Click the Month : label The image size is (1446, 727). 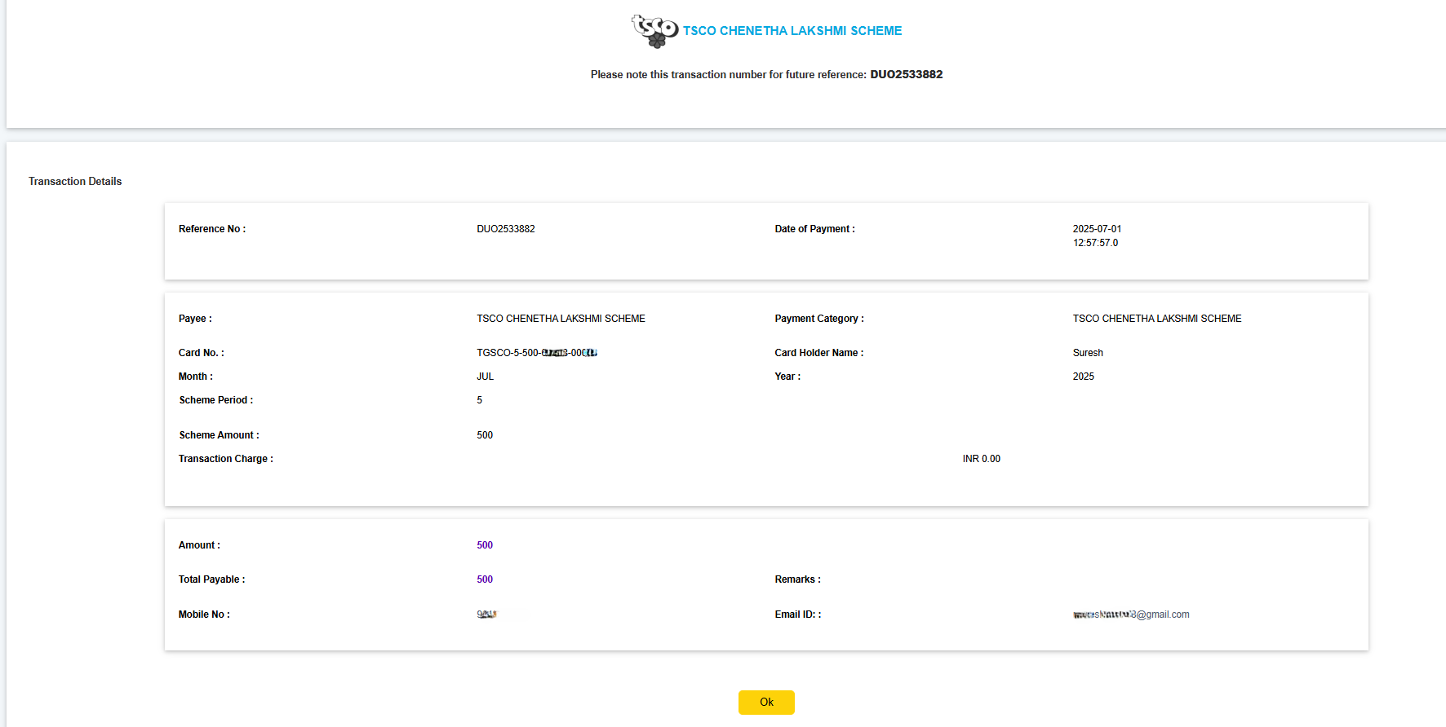[196, 377]
